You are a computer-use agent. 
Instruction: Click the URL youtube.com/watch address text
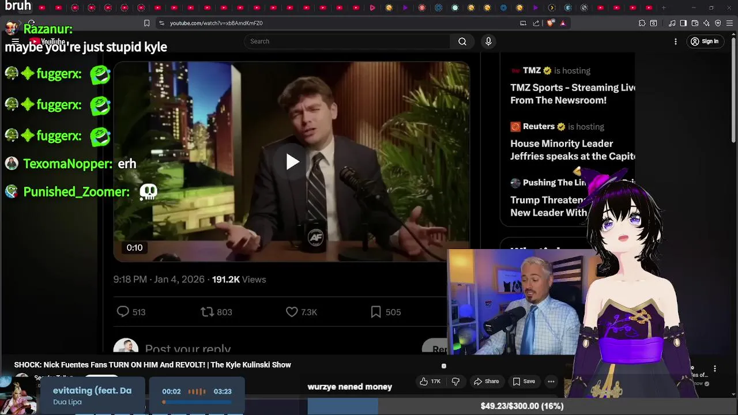[216, 23]
